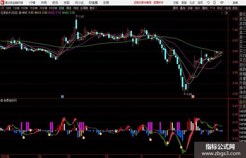Open the 财富圈 menu
This screenshot has height=158, width=246.
[x=93, y=3]
